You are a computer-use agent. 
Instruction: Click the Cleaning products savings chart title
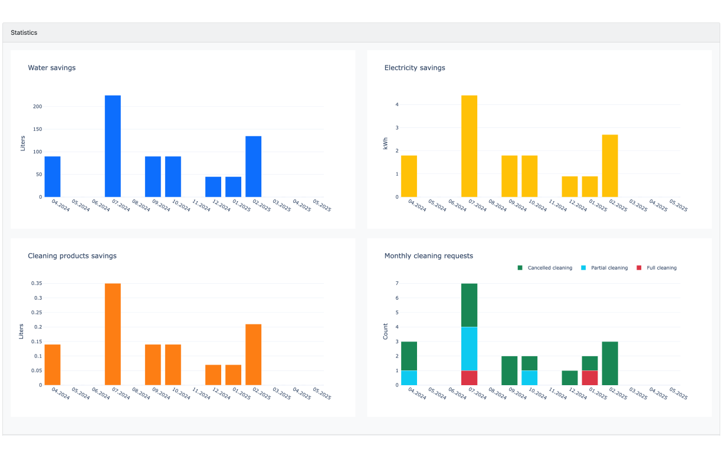[x=72, y=256]
